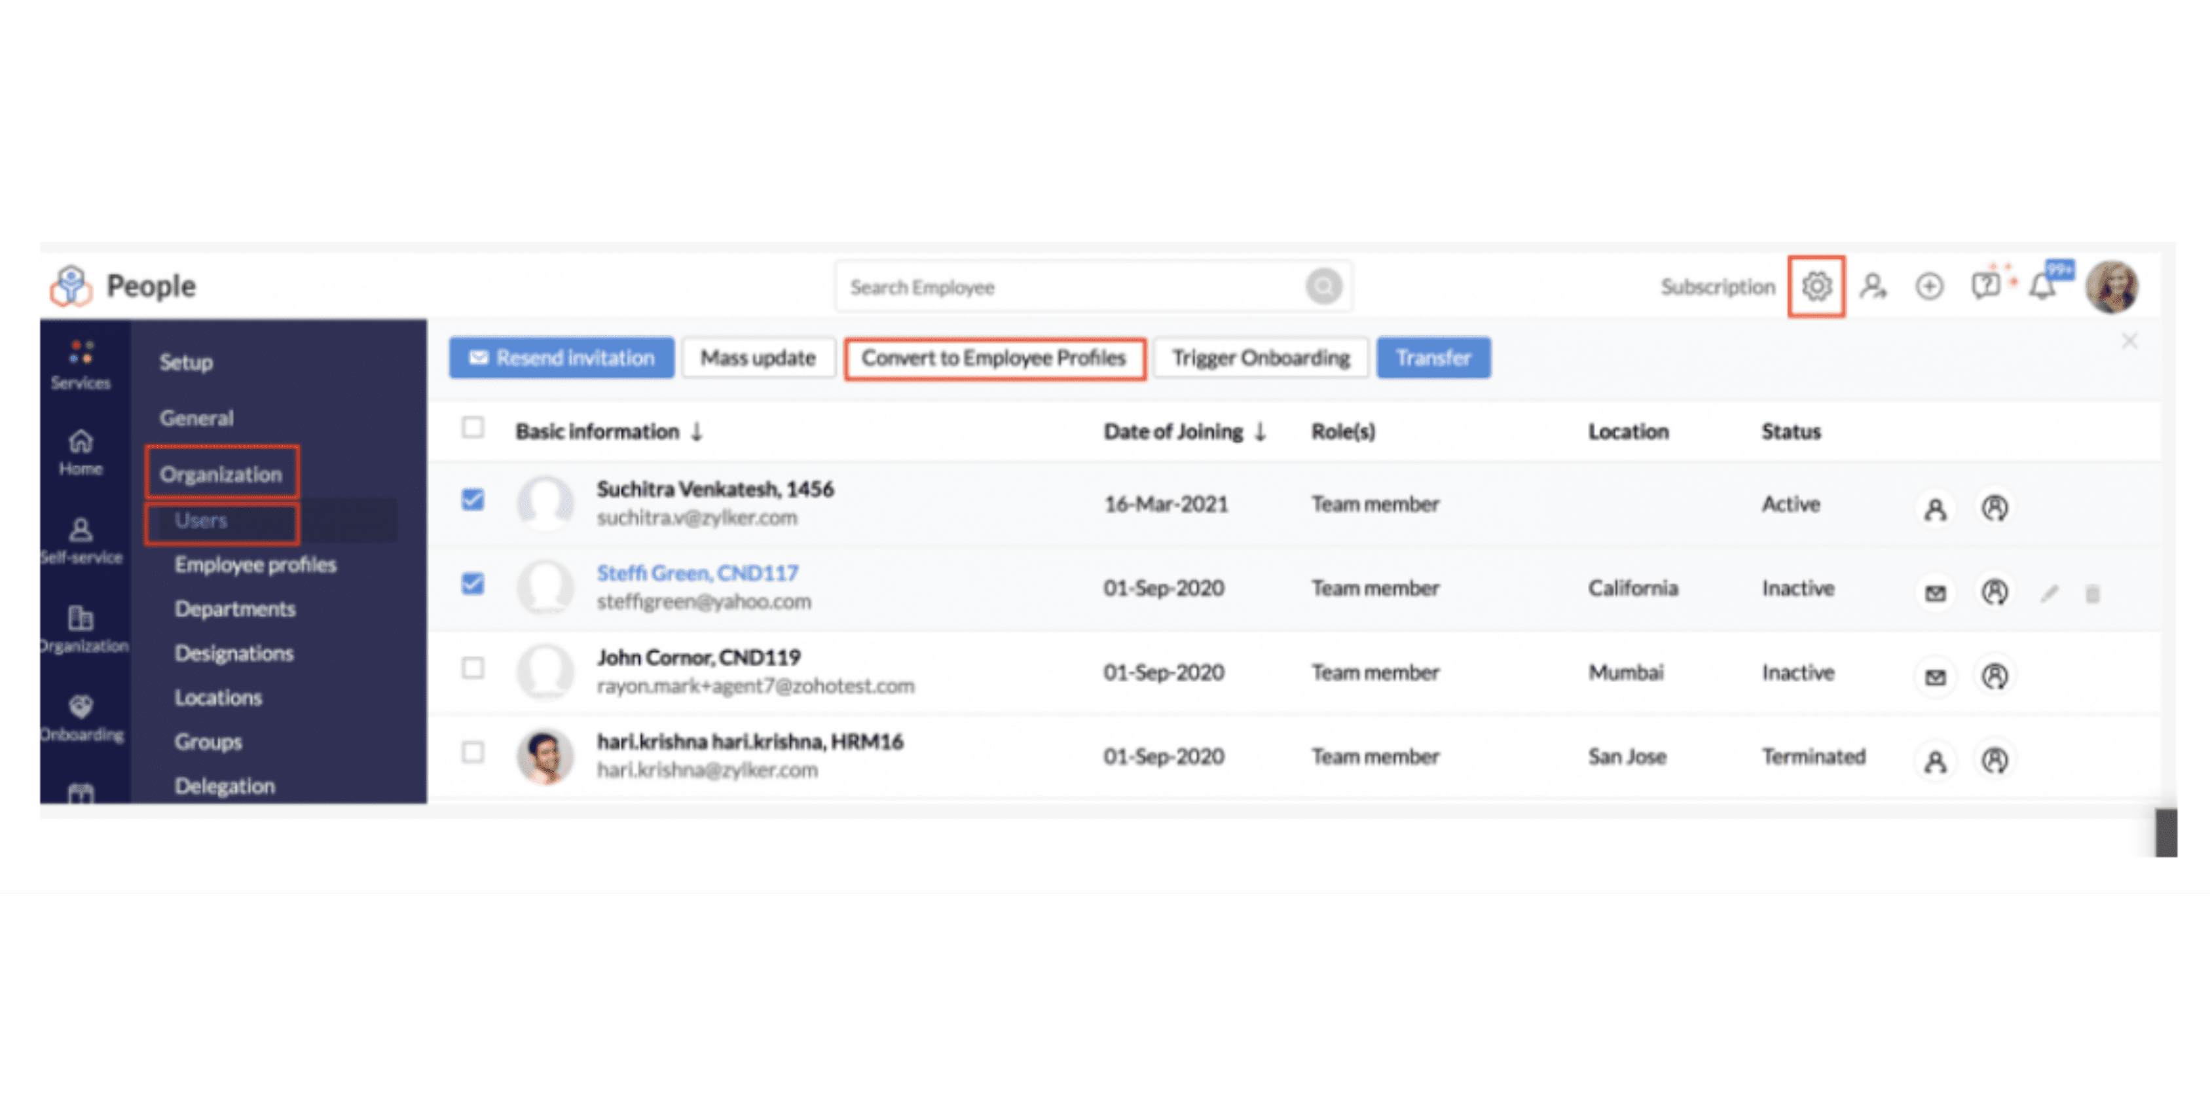This screenshot has width=2210, height=1105.
Task: Toggle the select-all header checkbox
Action: coord(473,427)
